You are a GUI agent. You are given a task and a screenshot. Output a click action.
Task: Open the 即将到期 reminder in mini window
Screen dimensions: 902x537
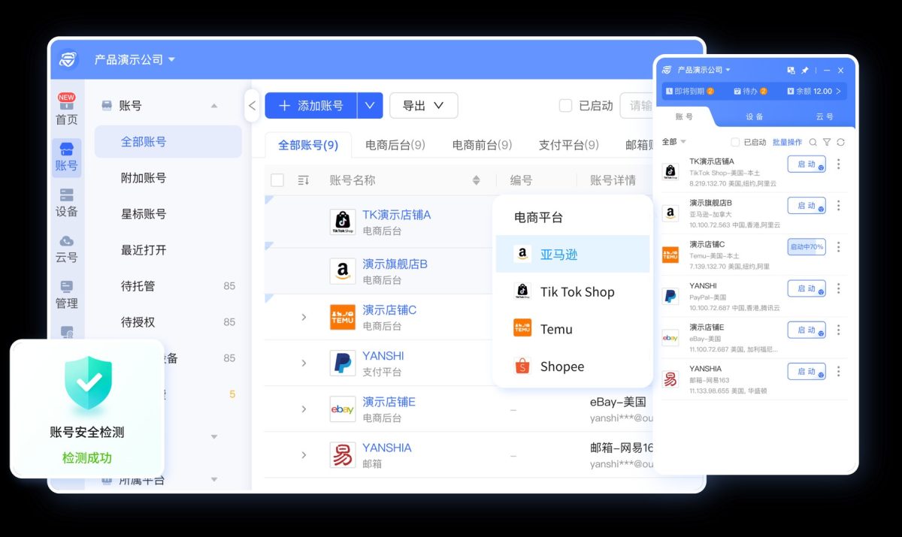[x=689, y=91]
